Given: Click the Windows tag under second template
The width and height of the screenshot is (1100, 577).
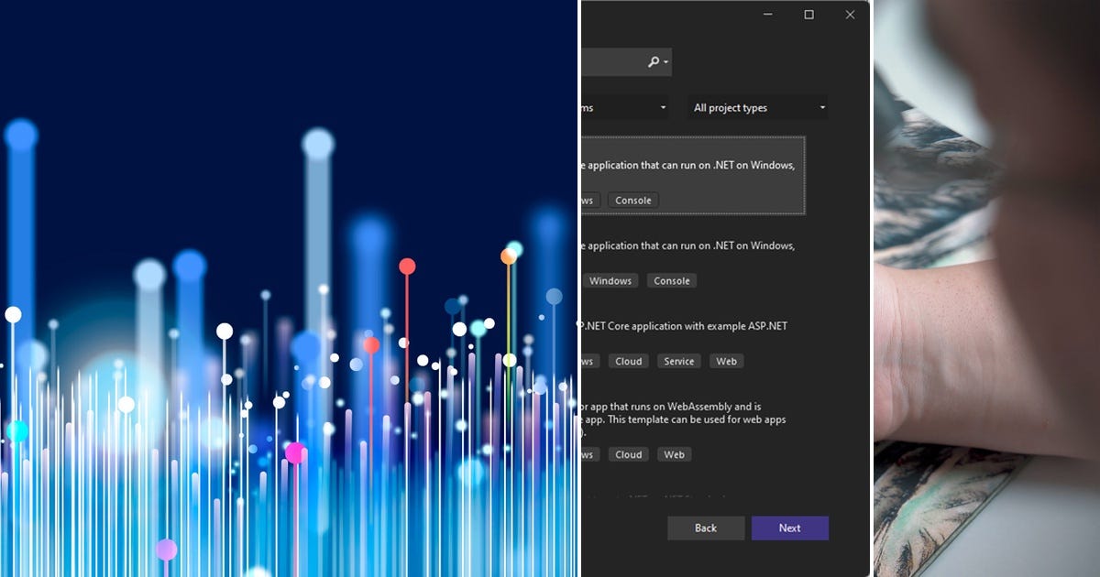Looking at the screenshot, I should [x=610, y=280].
